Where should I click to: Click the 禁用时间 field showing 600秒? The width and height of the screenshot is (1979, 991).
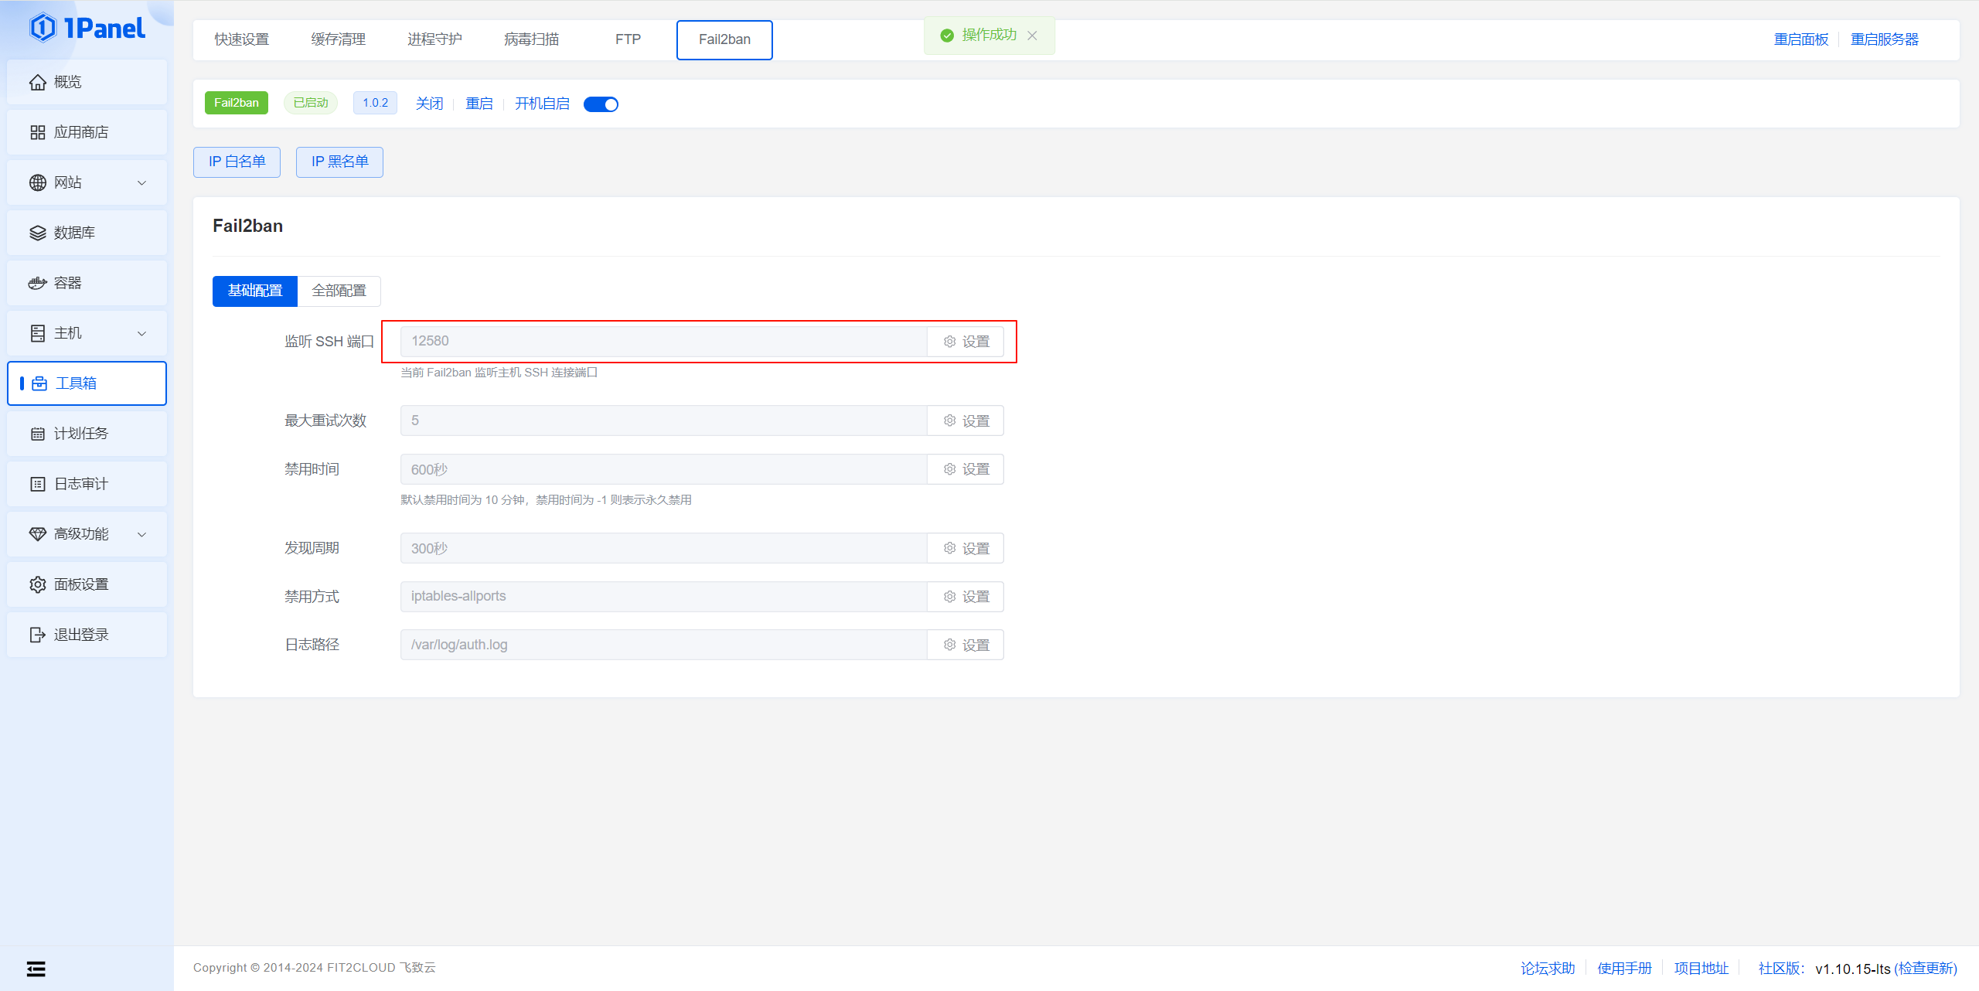pyautogui.click(x=663, y=469)
